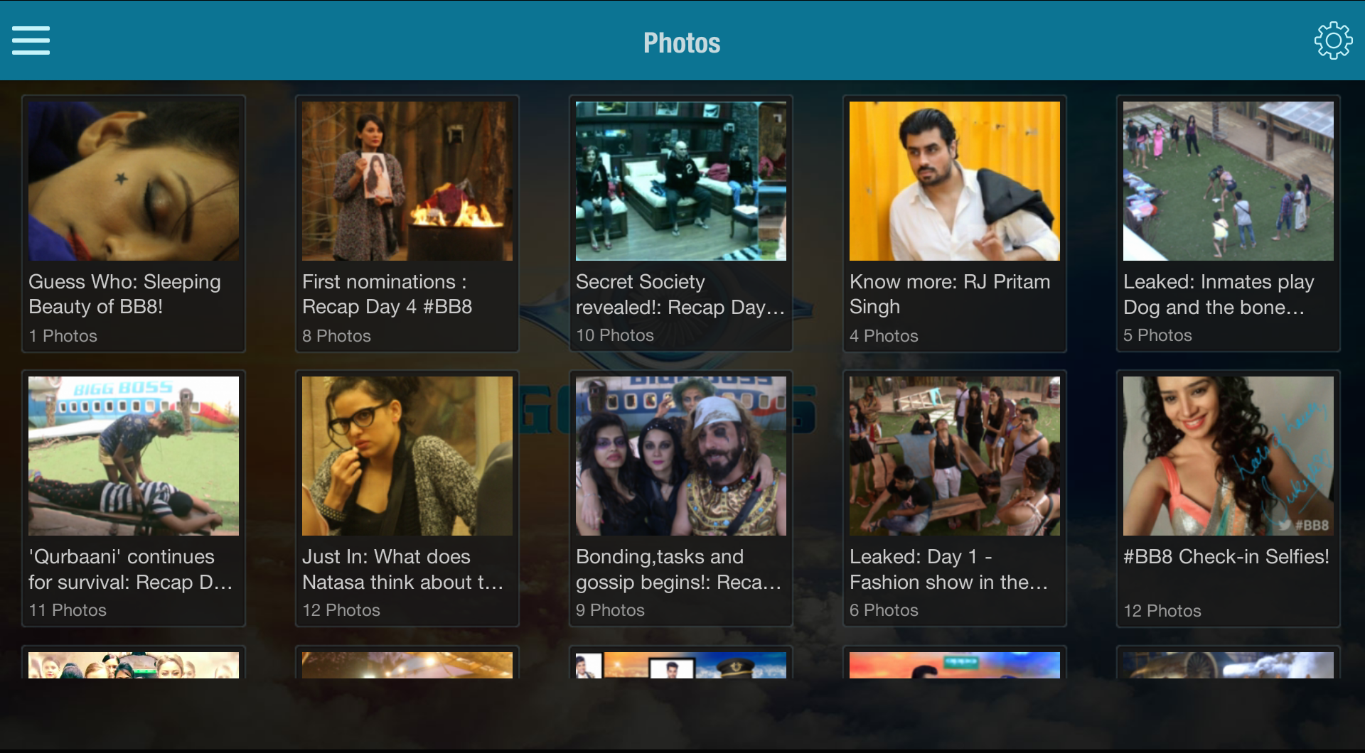1365x753 pixels.
Task: Select the 'Bonding,tasks and gossip begins!' title
Action: click(x=679, y=569)
